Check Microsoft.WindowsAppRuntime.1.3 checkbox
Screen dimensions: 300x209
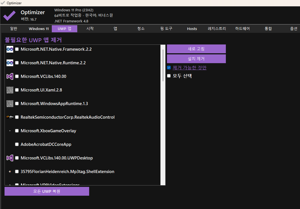17,104
